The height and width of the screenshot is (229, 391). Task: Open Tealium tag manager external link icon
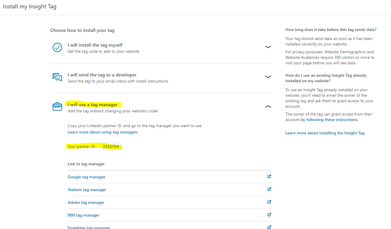(269, 189)
